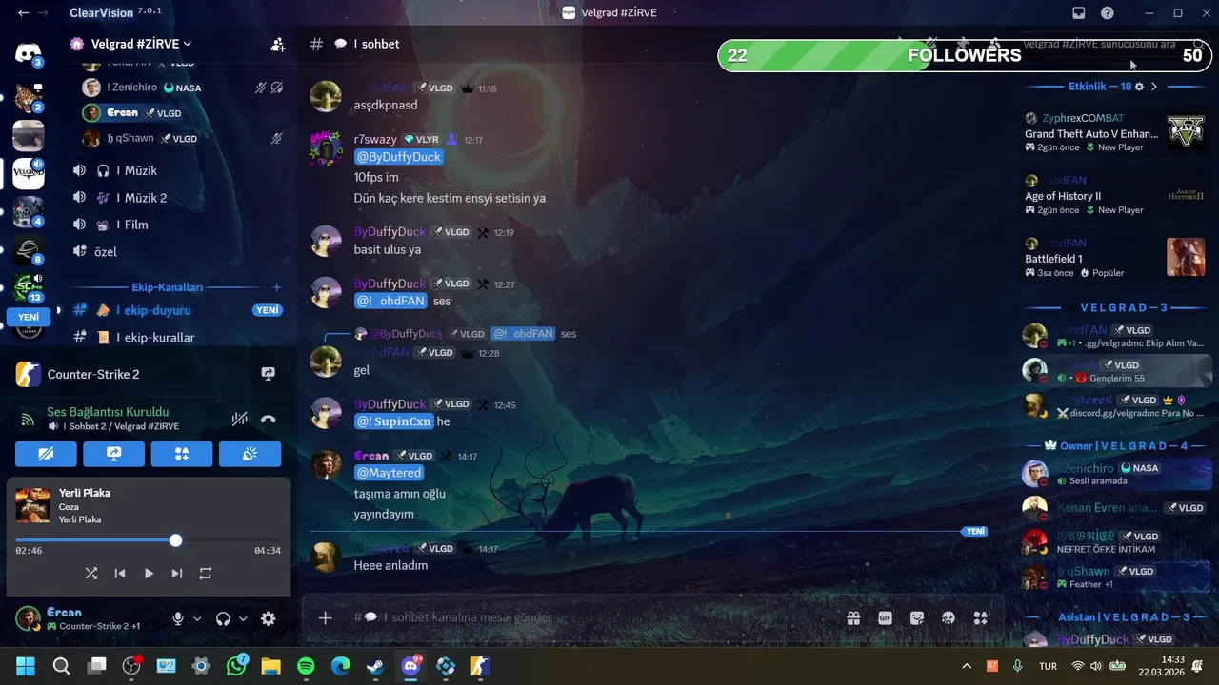Open the gift icon in the message bar

click(853, 617)
